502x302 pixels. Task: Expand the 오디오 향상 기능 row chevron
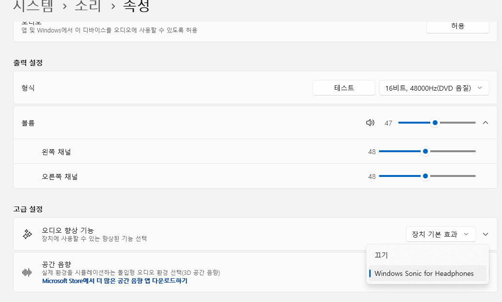tap(486, 234)
